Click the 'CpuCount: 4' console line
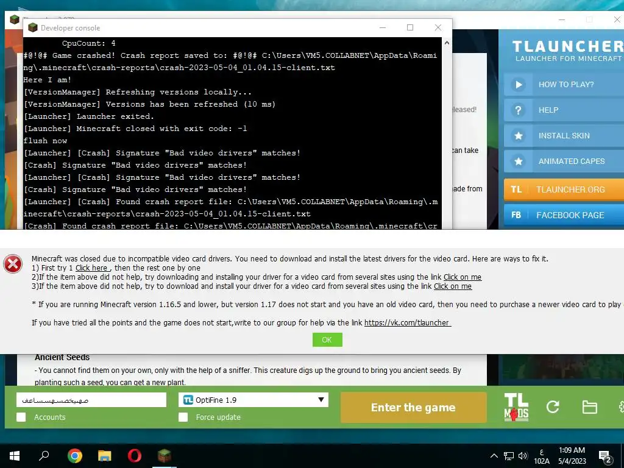This screenshot has width=624, height=468. pyautogui.click(x=89, y=43)
